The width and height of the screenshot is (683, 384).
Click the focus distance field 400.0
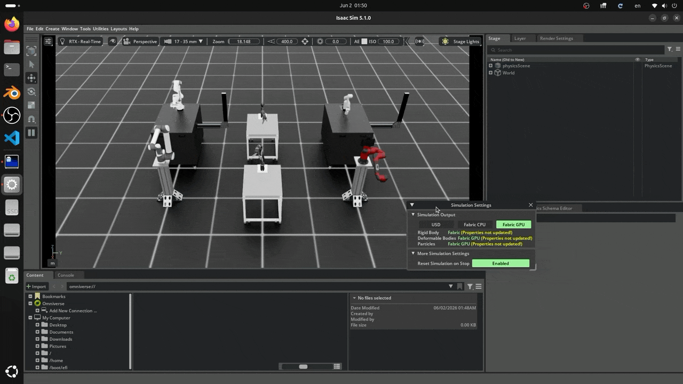click(x=287, y=41)
